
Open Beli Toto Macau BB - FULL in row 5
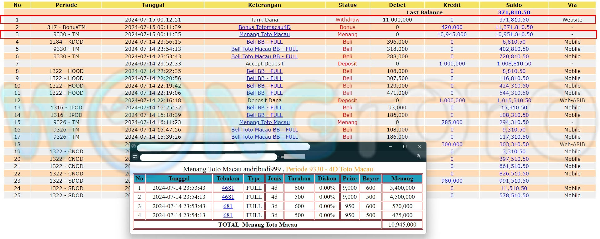coord(264,49)
